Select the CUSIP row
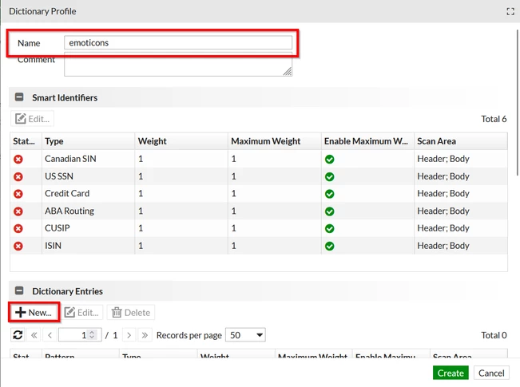Screen dimensions: 520x387 pos(259,228)
